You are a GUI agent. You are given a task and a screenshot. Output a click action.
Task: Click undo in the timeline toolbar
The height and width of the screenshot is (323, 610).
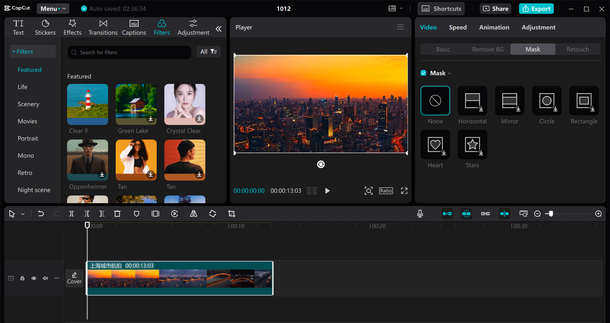(41, 214)
